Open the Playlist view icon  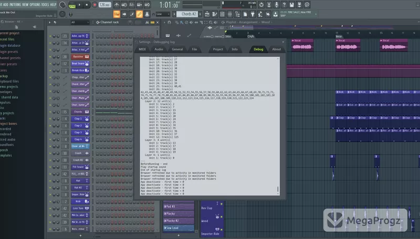207,14
